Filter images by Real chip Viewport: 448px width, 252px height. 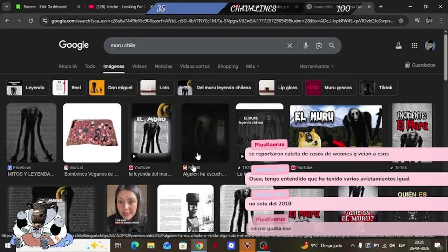69,87
